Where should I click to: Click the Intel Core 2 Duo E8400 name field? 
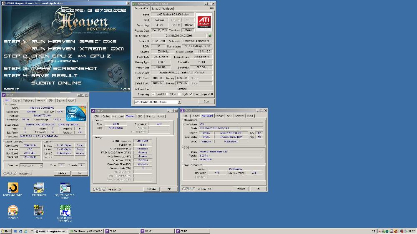[x=42, y=108]
